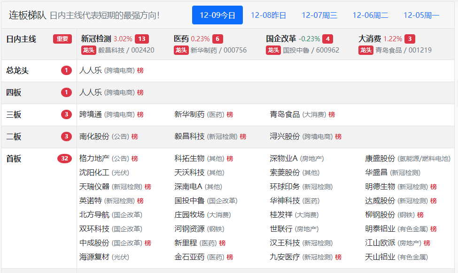Open stock 南化股份 in the 二板 row
Screen dimensions: 458x273
pyautogui.click(x=94, y=136)
